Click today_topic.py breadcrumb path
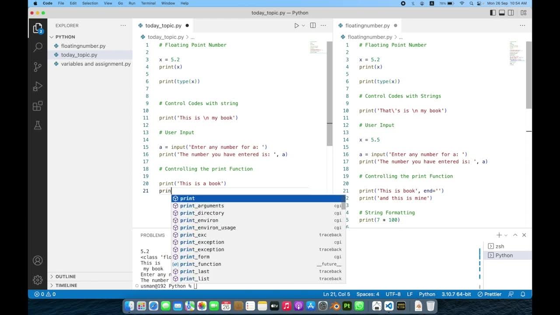560x315 pixels. (165, 37)
